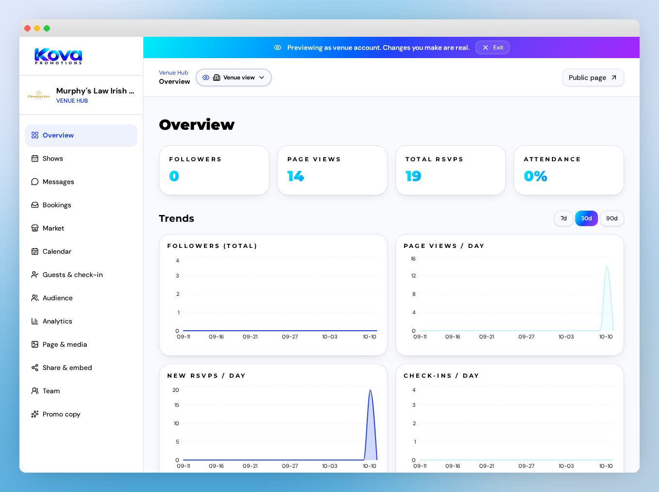This screenshot has width=659, height=492.
Task: Click the Messages speech bubble icon
Action: [35, 182]
